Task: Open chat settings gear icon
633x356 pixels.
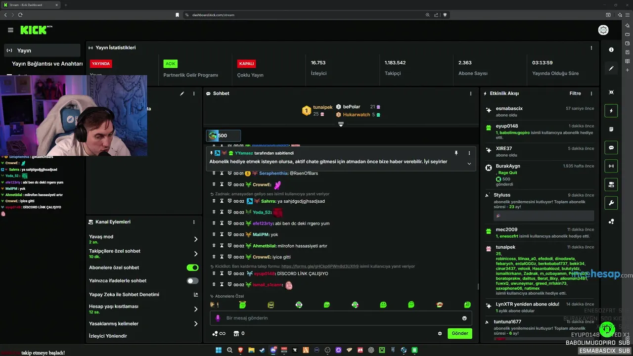Action: [x=440, y=333]
